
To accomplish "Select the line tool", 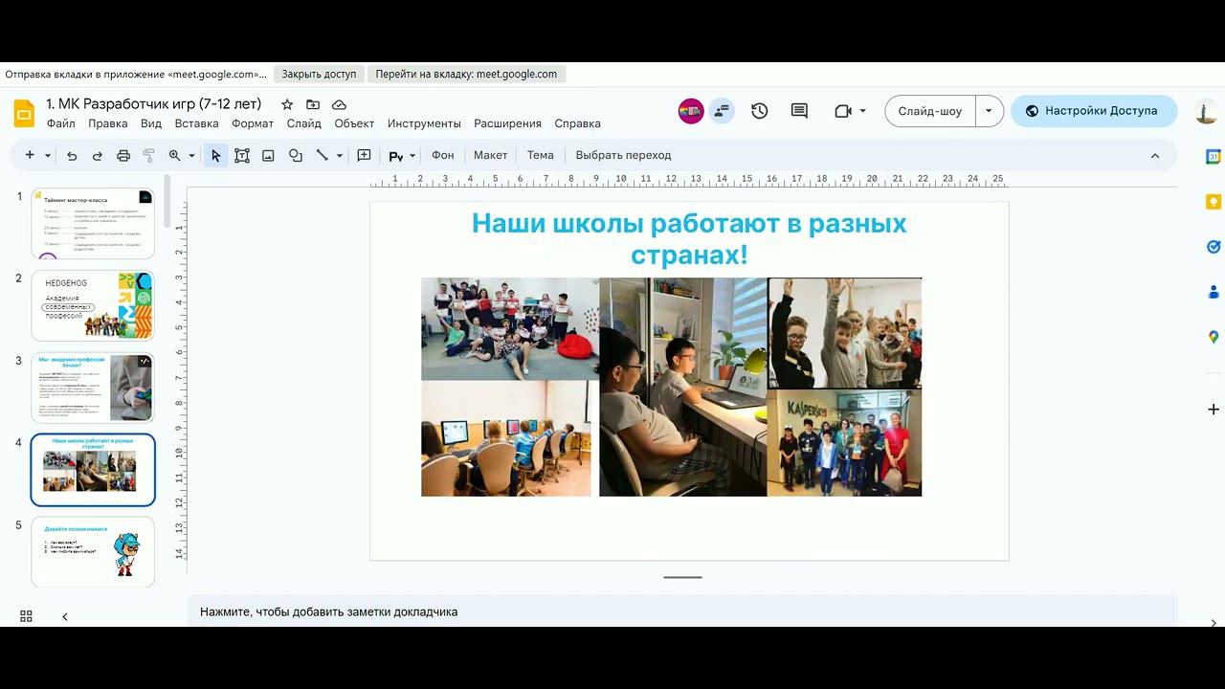I will pos(322,155).
